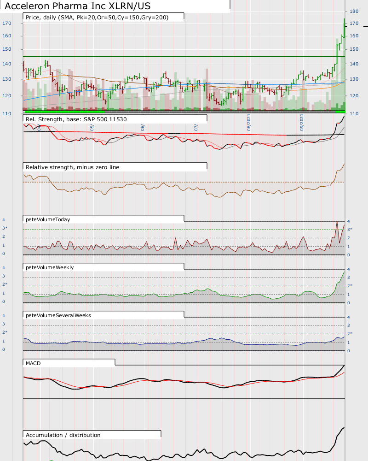Click the 110 value on the left price axis
Image resolution: width=368 pixels, height=461 pixels.
coord(7,113)
